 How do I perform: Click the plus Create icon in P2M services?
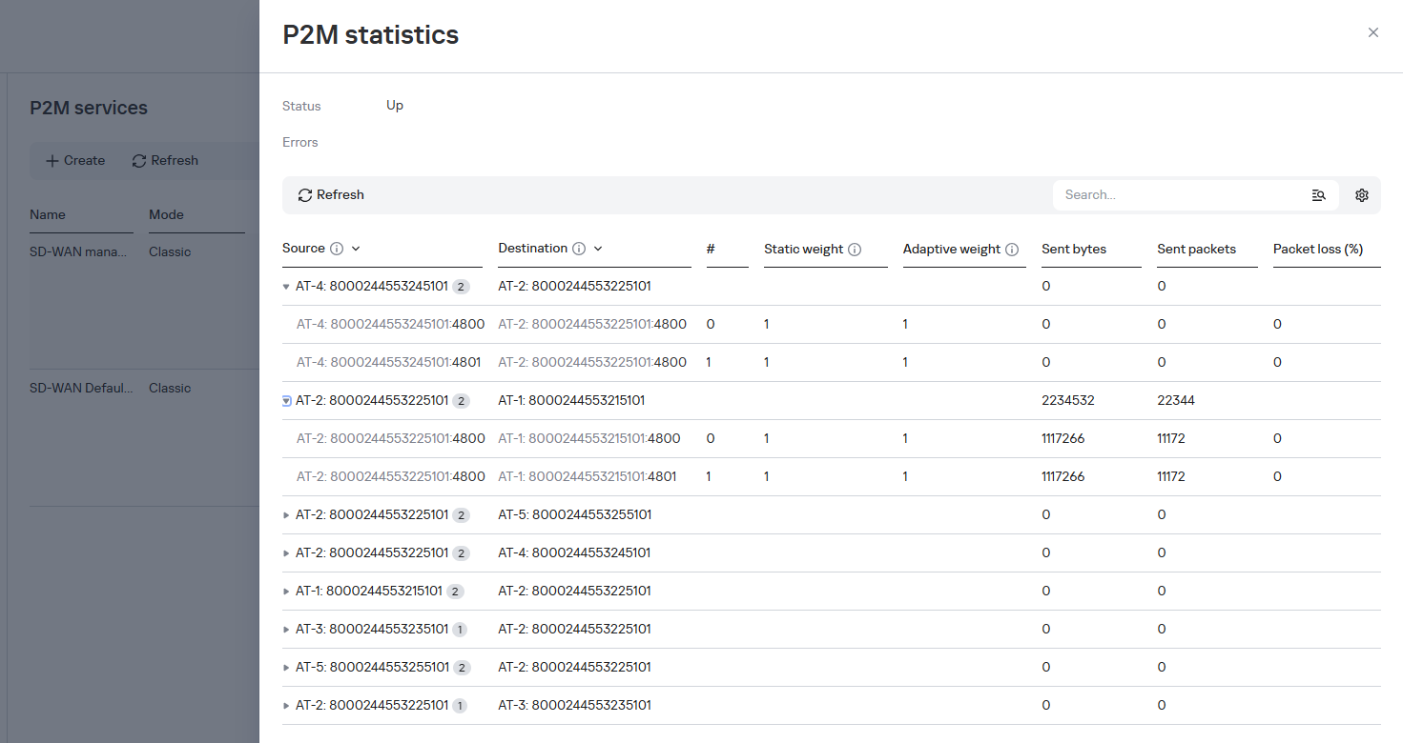click(x=52, y=161)
